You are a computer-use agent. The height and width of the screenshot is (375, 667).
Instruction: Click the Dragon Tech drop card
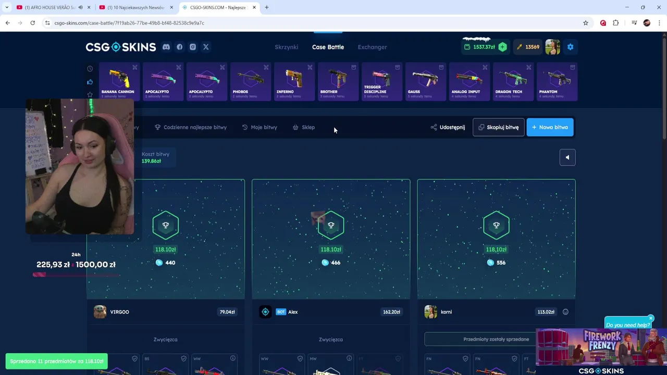(x=513, y=81)
